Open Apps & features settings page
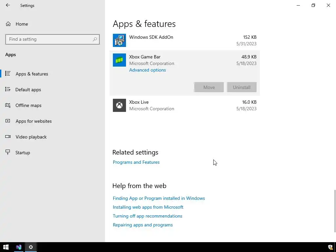Screen dimensions: 336x252 pyautogui.click(x=52, y=74)
